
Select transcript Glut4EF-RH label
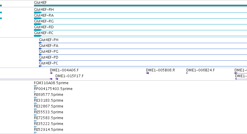tap(44, 10)
